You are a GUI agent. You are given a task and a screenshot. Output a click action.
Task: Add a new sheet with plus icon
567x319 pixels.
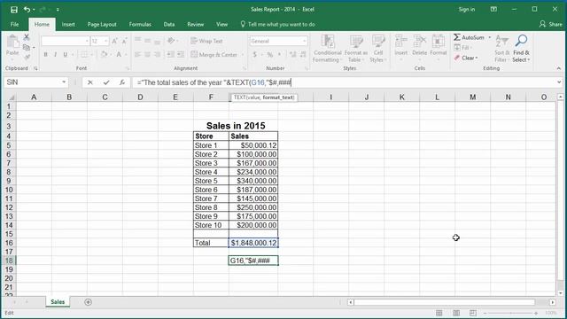(x=88, y=302)
